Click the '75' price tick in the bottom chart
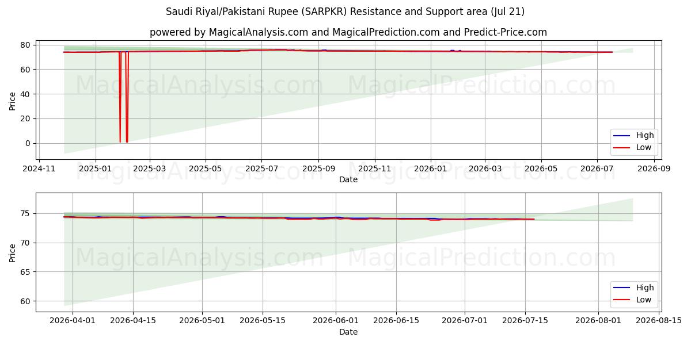The width and height of the screenshot is (691, 345). click(26, 214)
